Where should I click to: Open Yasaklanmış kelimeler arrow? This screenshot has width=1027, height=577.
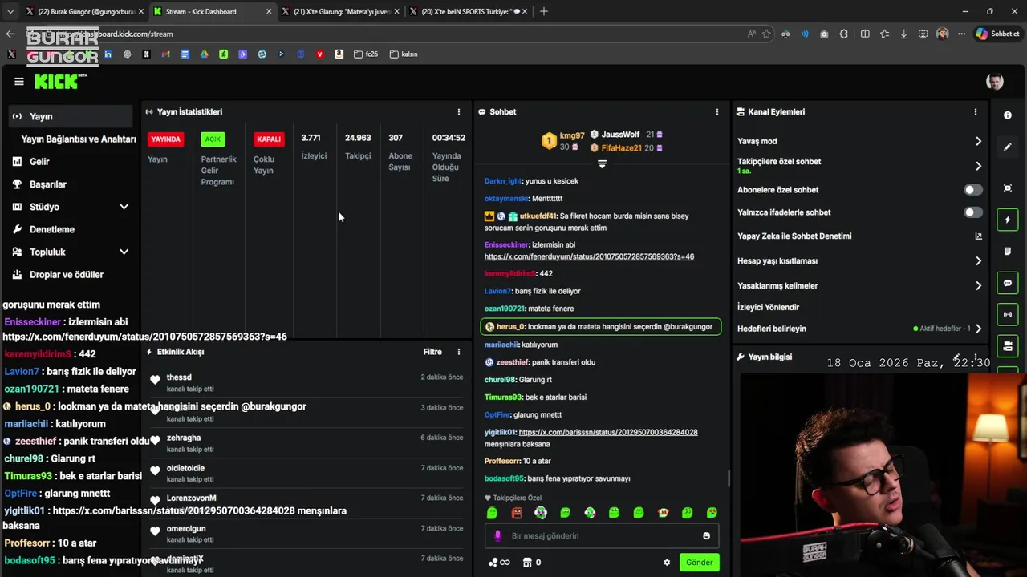click(978, 286)
